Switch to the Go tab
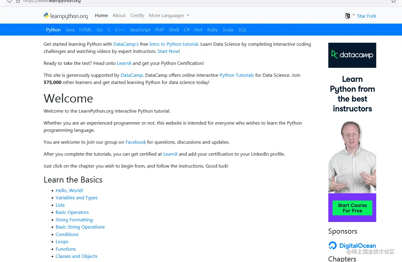This screenshot has width=402, height=262. click(100, 30)
